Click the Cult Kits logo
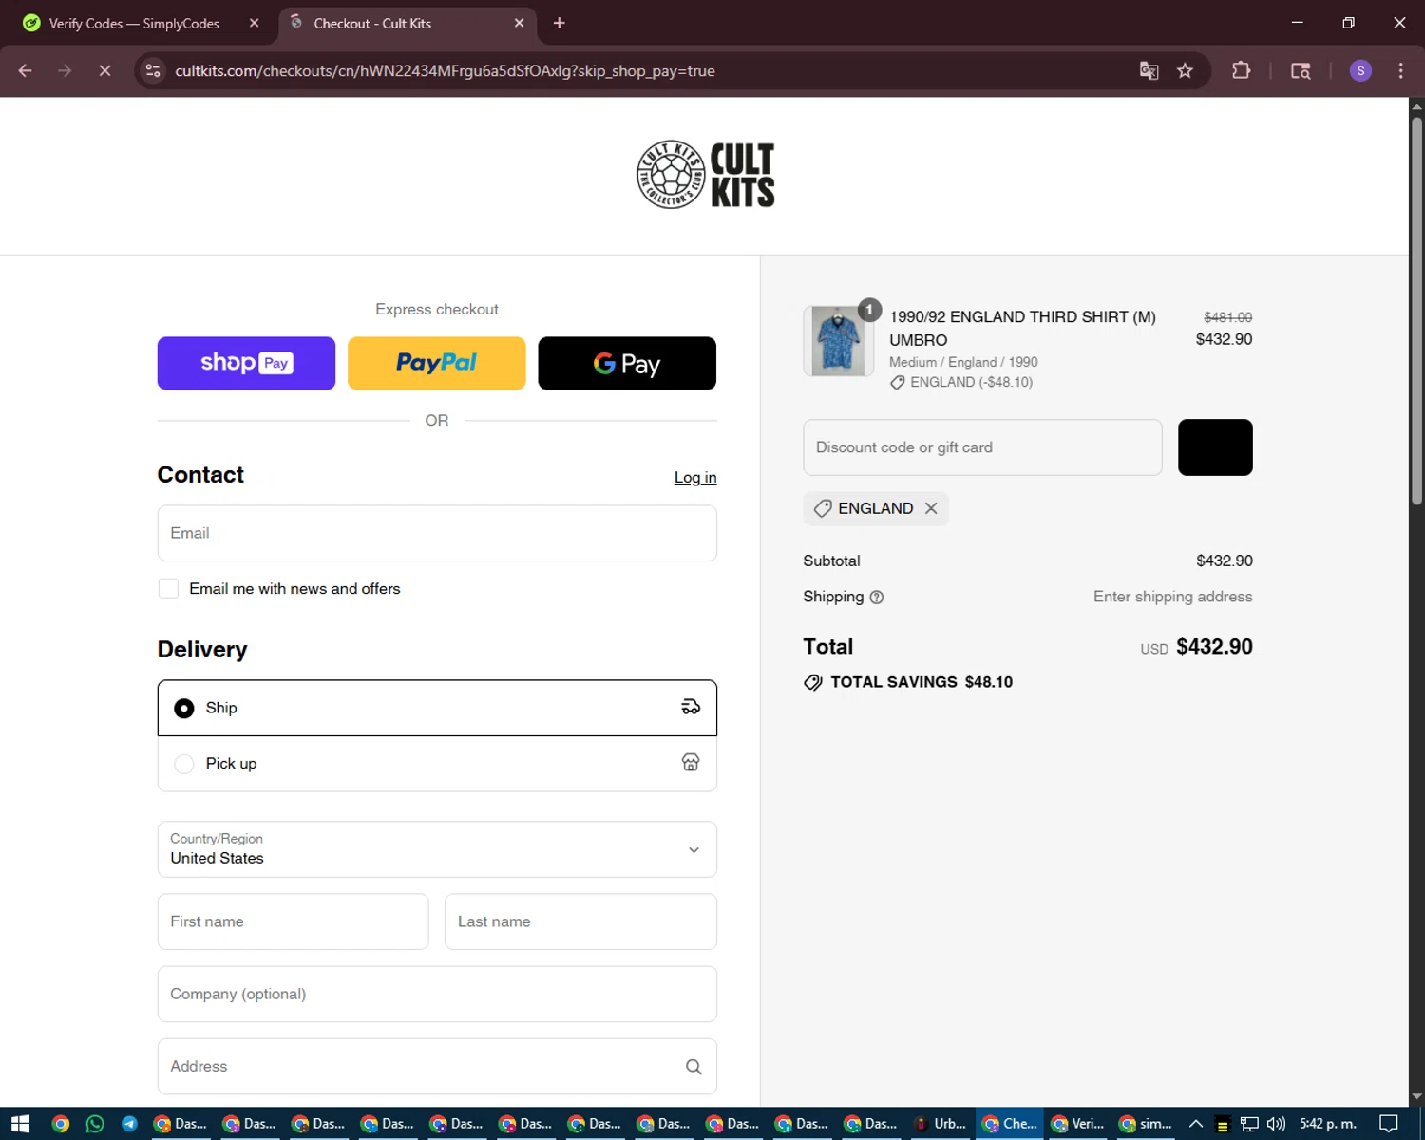 tap(705, 175)
